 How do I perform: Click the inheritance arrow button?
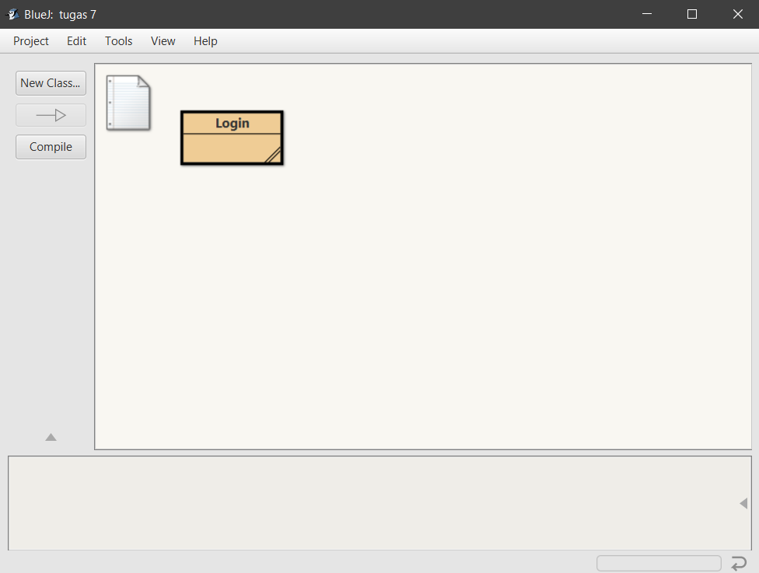click(51, 115)
